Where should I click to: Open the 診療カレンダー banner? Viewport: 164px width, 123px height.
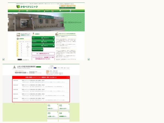click(x=24, y=35)
